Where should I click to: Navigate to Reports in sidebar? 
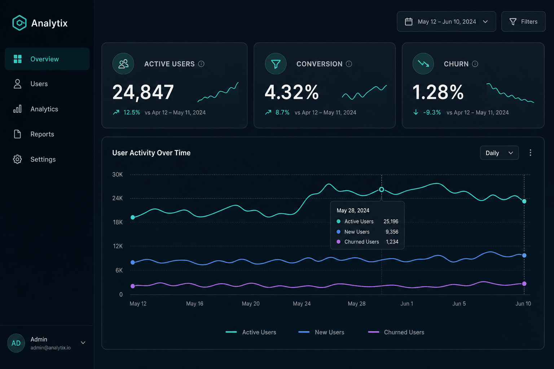(47, 134)
